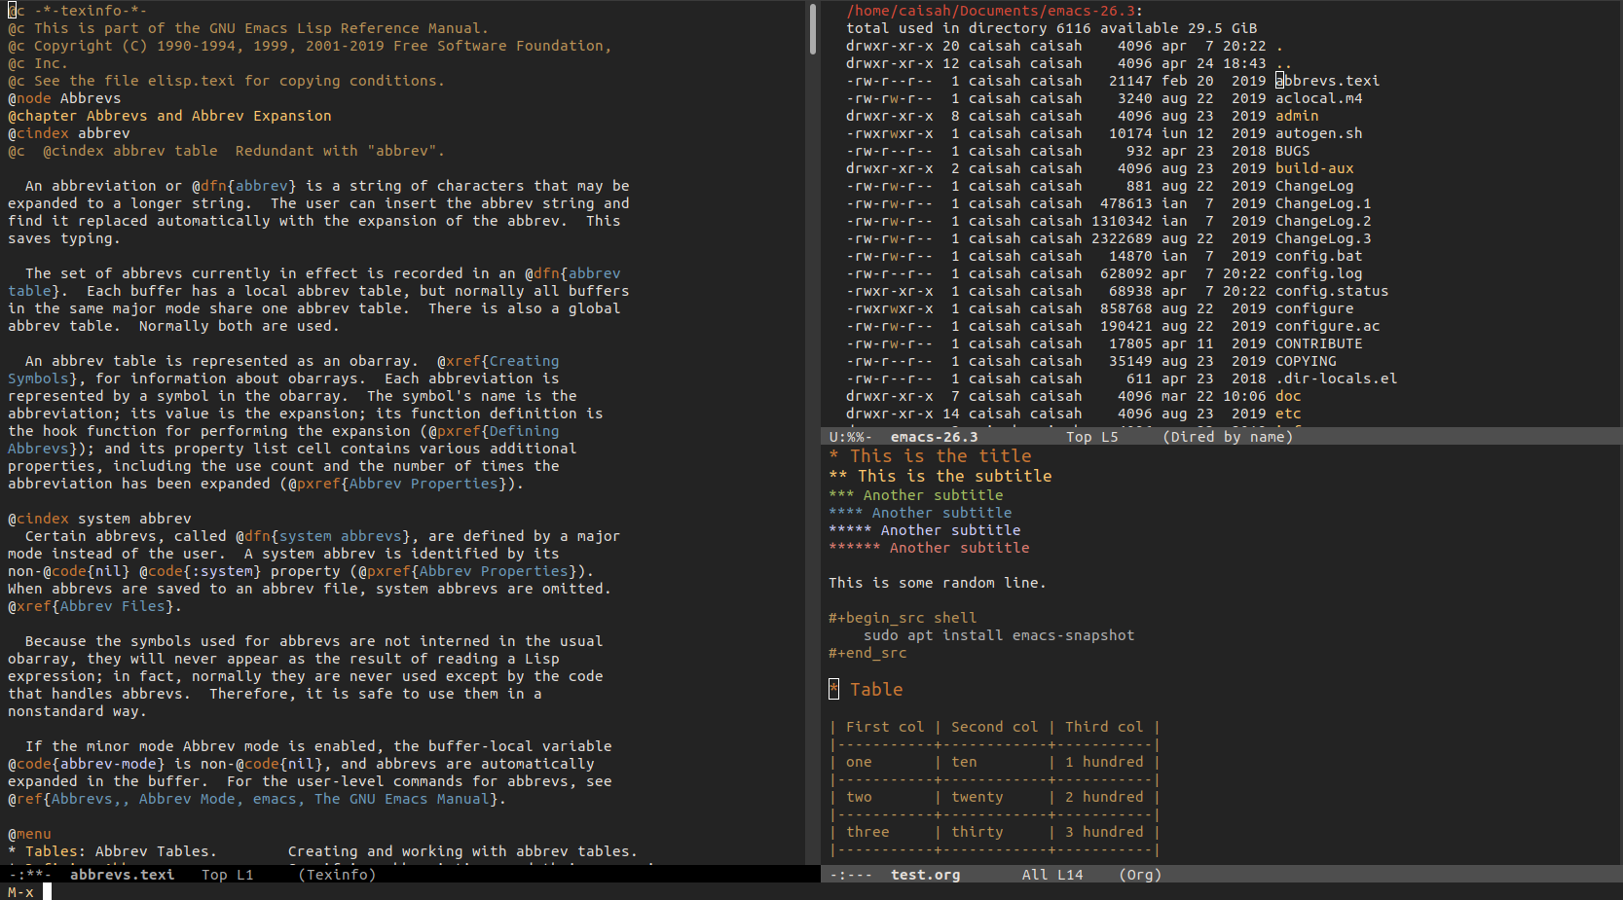The height and width of the screenshot is (900, 1623).
Task: Open configure.ac in Dired
Action: coord(1328,326)
